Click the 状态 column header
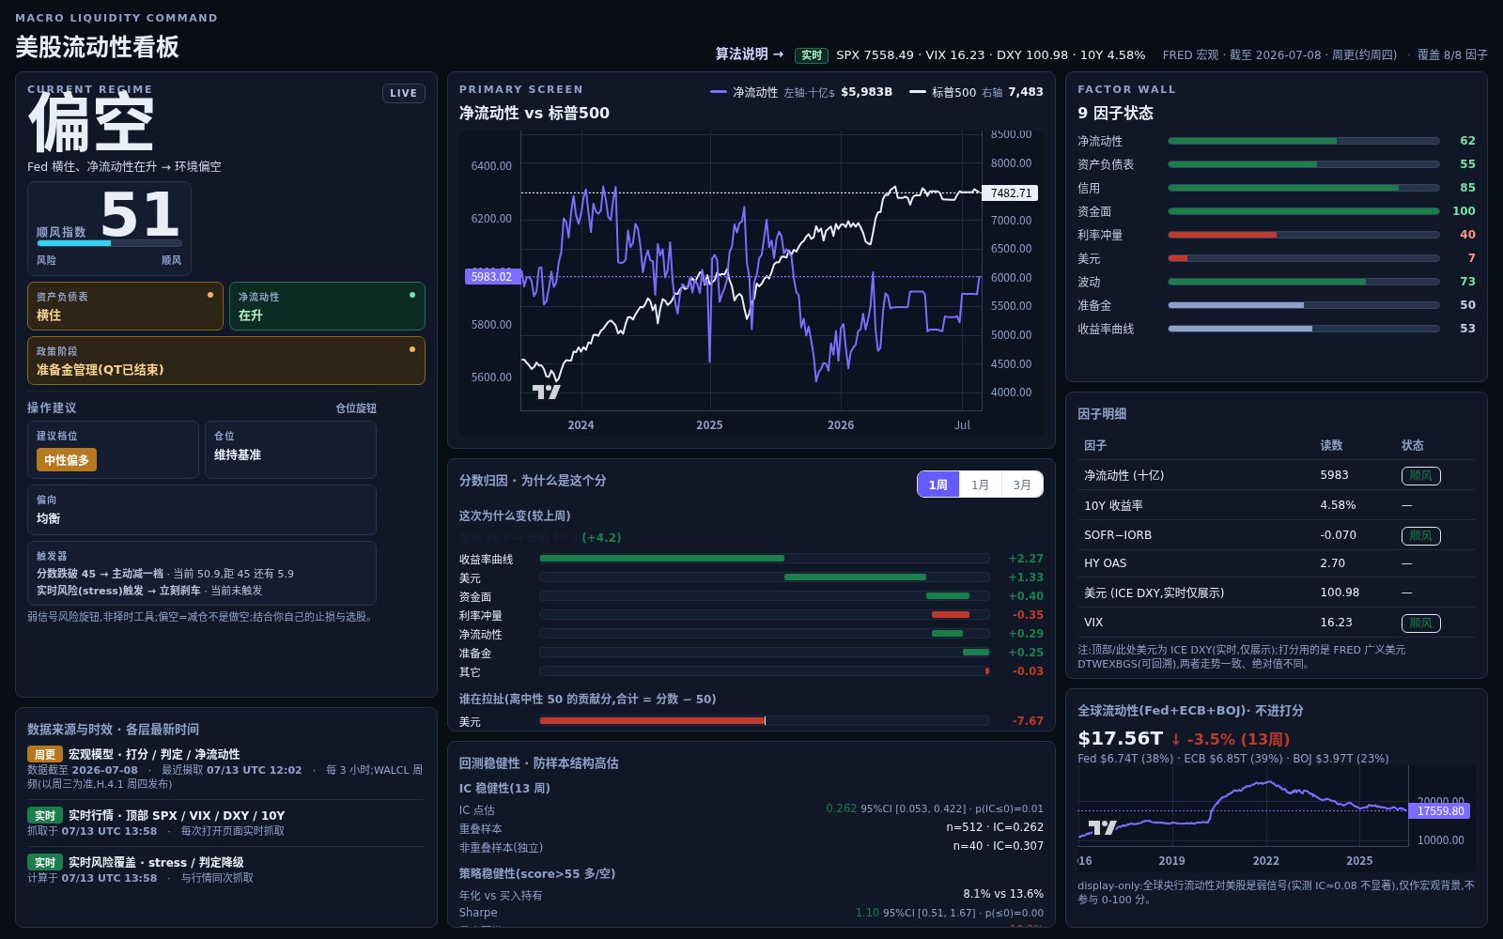The image size is (1503, 939). pyautogui.click(x=1413, y=445)
